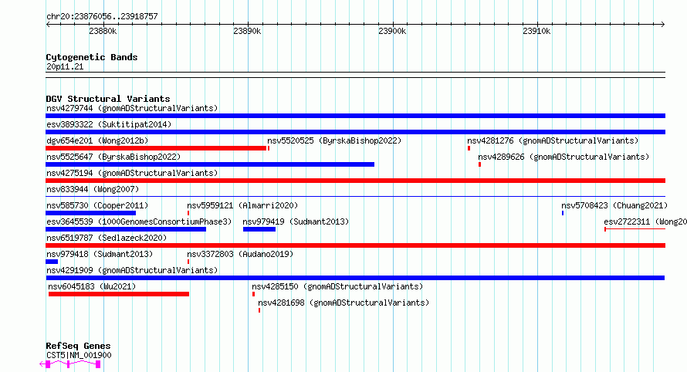
Task: Click the red line glyph of esv2722311
Action: (635, 229)
